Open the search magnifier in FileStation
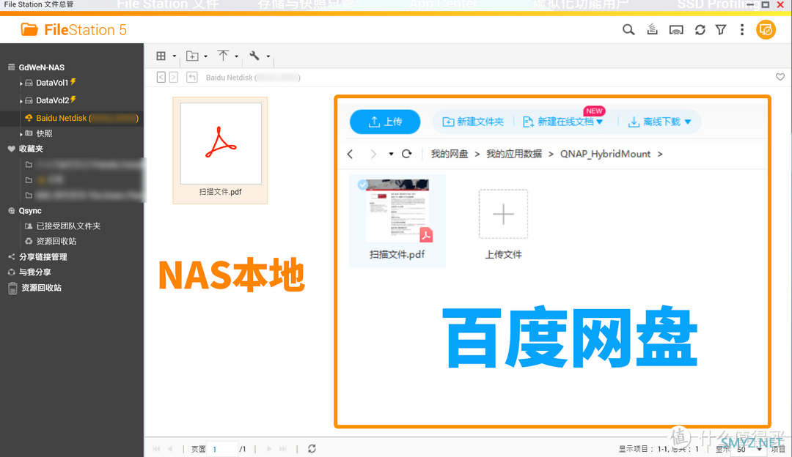792x457 pixels. pyautogui.click(x=628, y=30)
